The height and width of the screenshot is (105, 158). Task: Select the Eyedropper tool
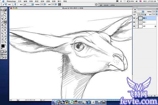click(x=5, y=39)
